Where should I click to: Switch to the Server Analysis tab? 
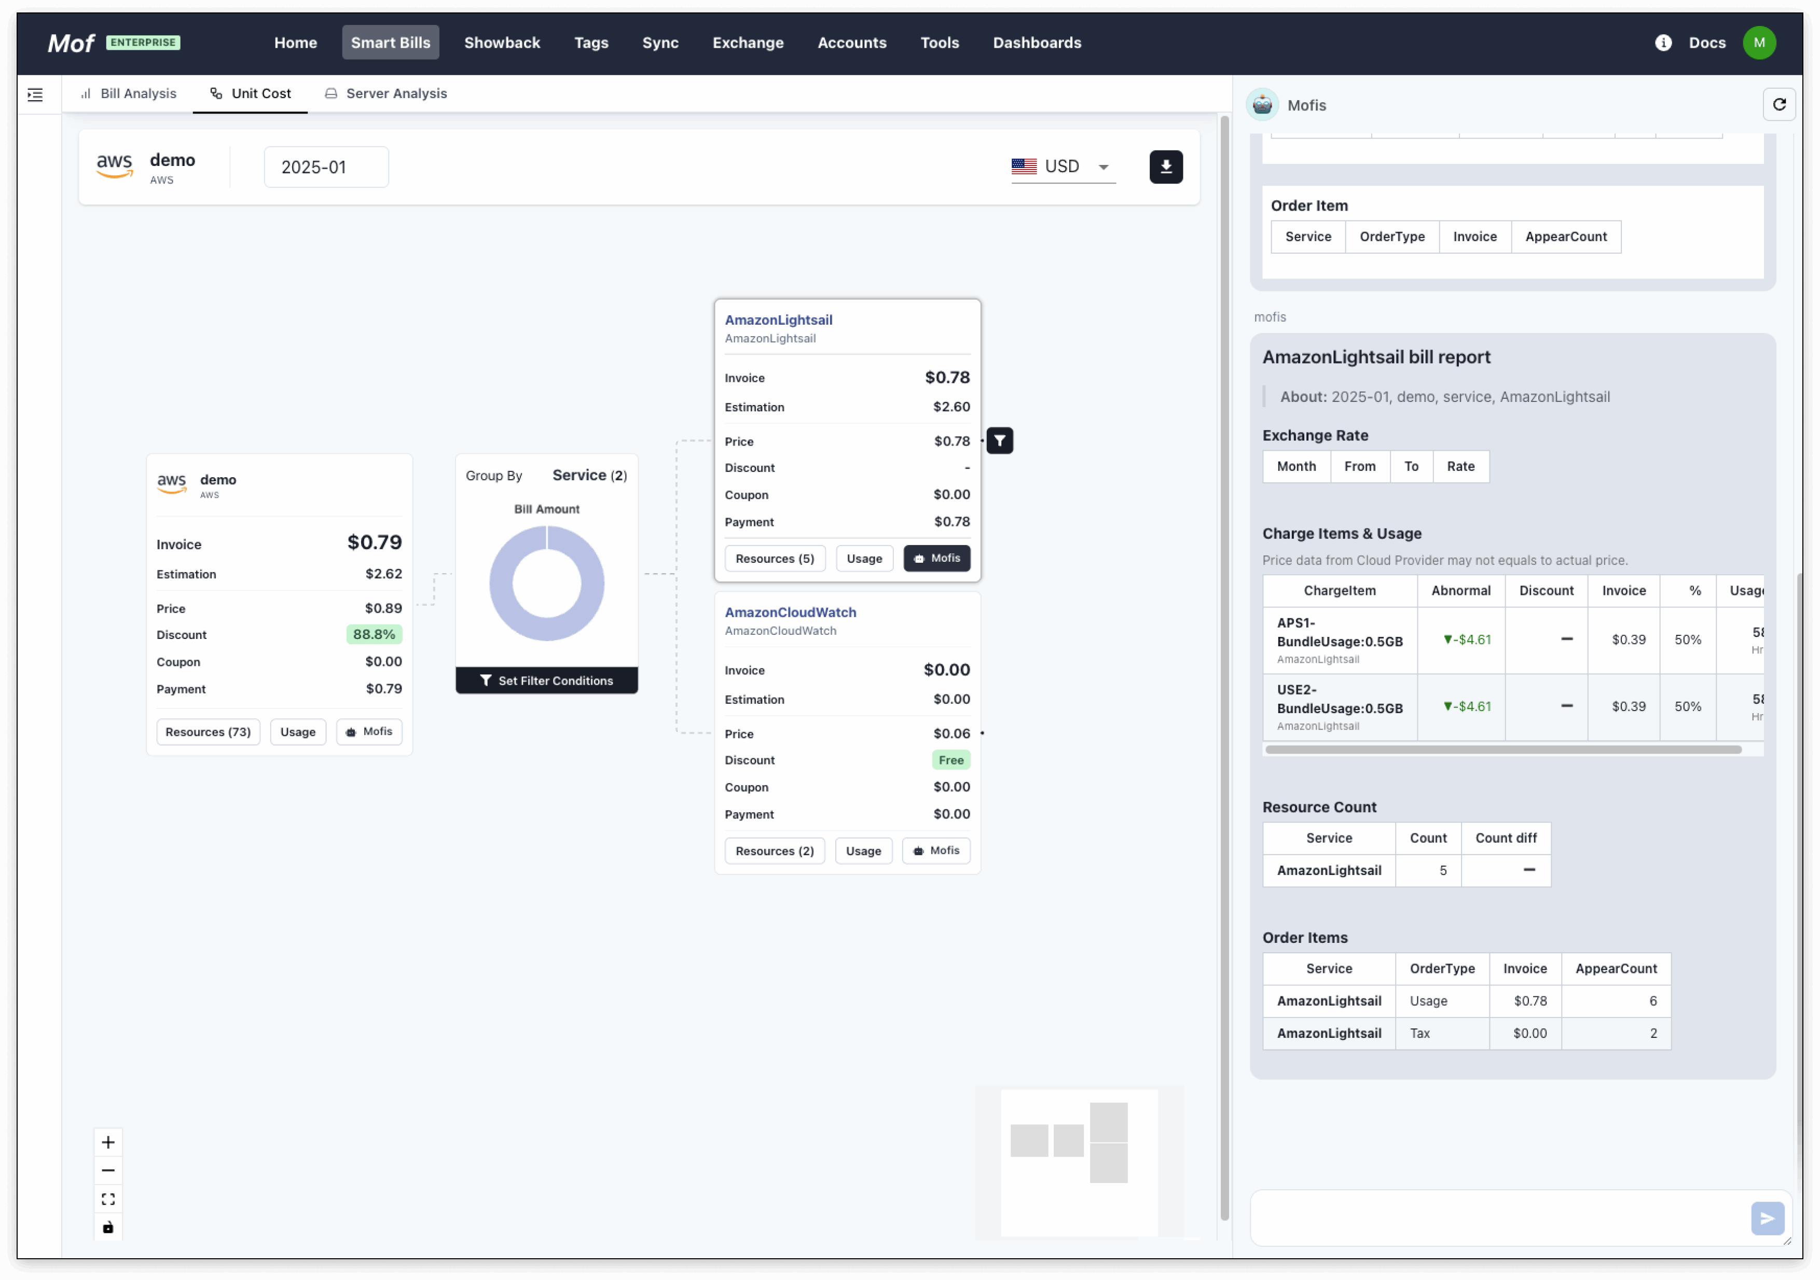click(x=386, y=93)
